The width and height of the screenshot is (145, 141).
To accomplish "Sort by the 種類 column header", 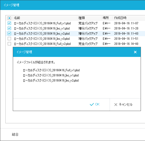I will click(82, 18).
